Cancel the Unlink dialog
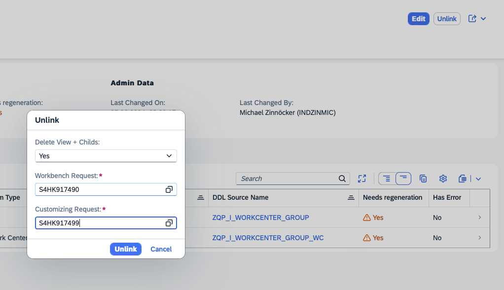 (x=161, y=249)
